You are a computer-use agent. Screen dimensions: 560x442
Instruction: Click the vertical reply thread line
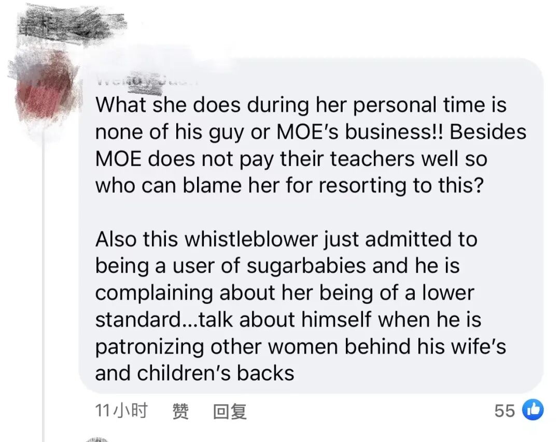44,285
